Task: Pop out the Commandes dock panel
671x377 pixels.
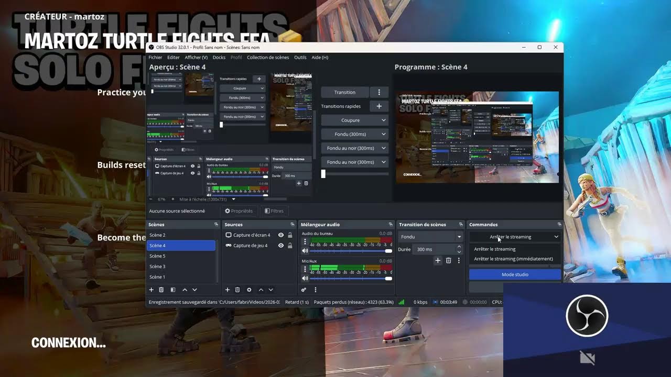Action: [559, 225]
